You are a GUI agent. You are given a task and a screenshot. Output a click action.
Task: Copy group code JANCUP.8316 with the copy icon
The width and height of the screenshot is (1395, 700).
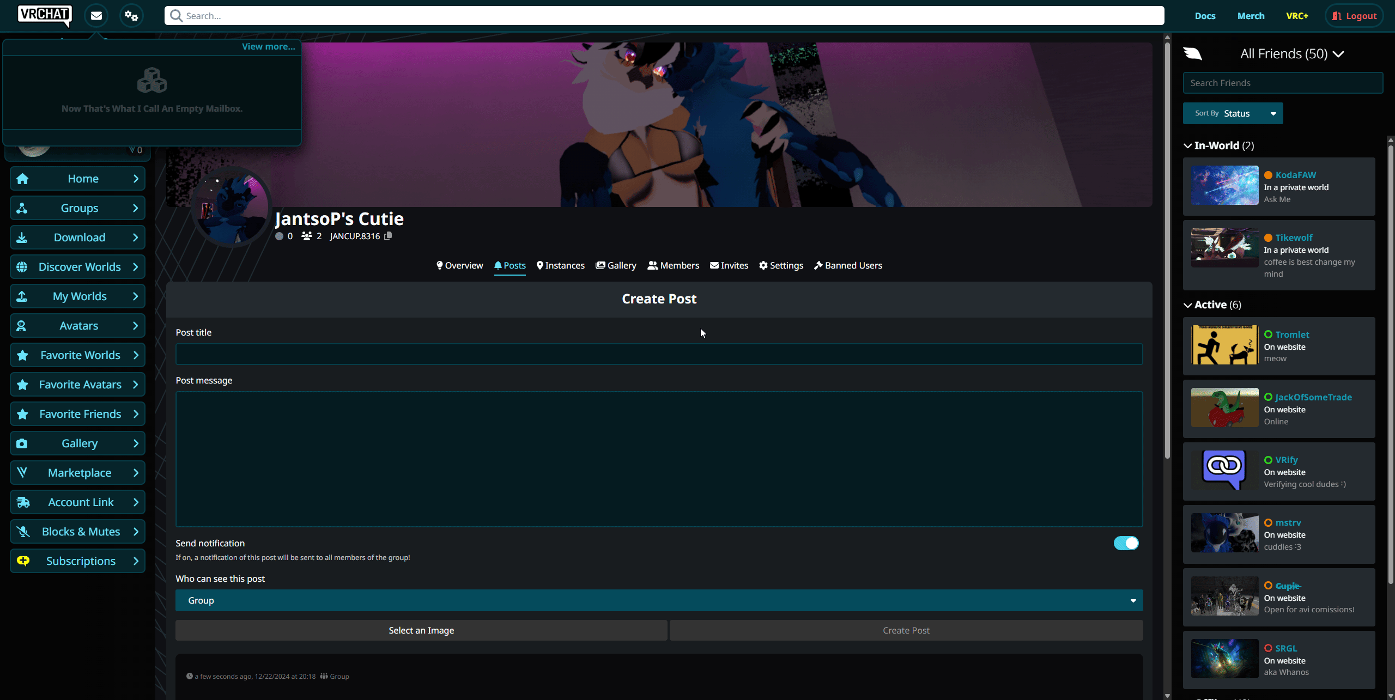(388, 236)
